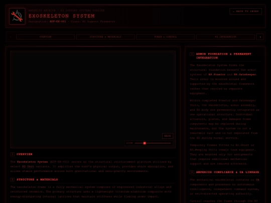Follow the UA link in compliance section
This screenshot has height=203, width=271.
(x=257, y=180)
